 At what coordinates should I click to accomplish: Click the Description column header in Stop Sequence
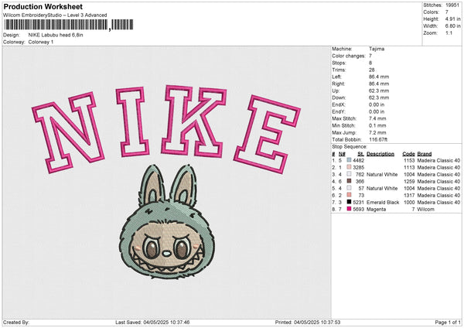(x=380, y=153)
